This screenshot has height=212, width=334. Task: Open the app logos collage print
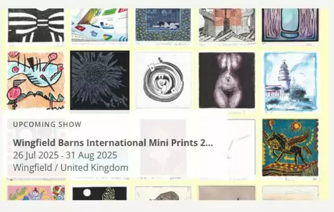pos(100,25)
